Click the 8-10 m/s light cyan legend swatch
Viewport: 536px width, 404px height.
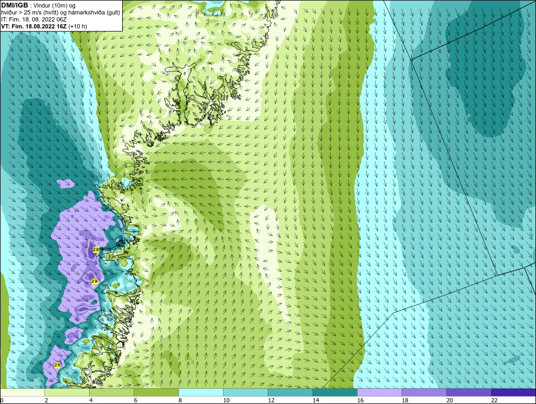click(201, 392)
